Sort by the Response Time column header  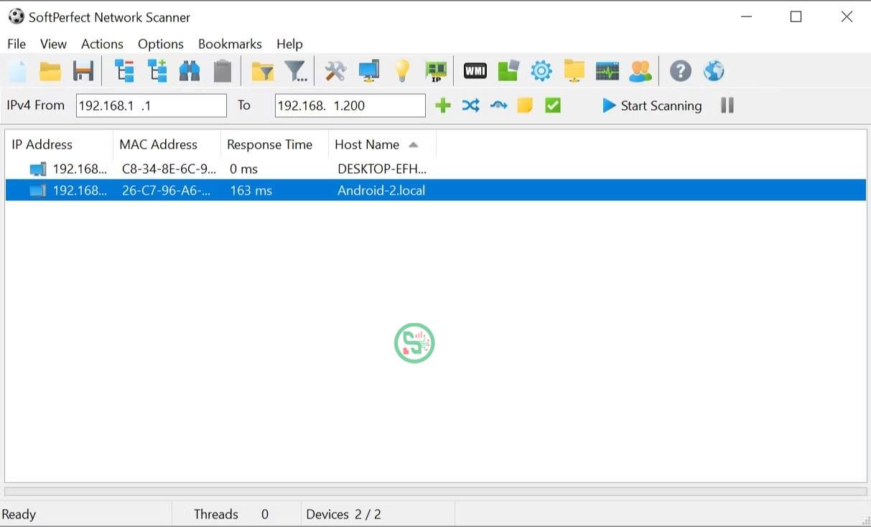click(274, 144)
